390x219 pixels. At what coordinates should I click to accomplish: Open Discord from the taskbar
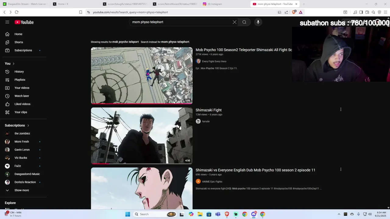[253, 214]
